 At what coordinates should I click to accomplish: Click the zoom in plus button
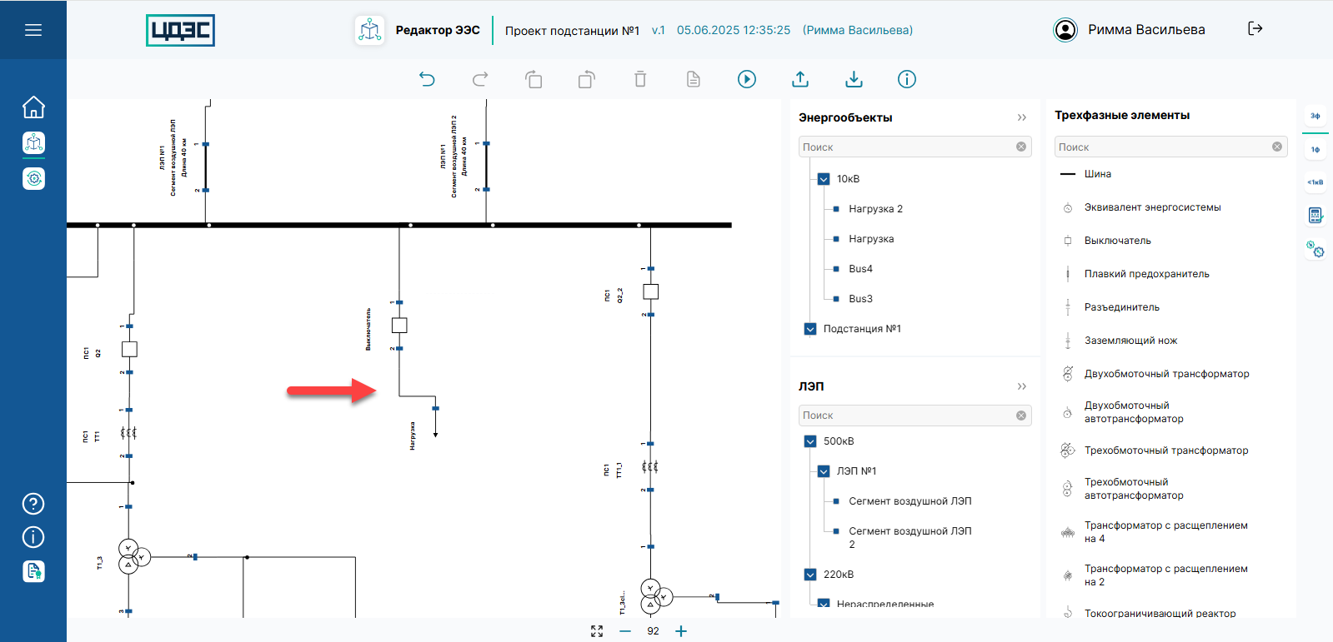pos(681,631)
